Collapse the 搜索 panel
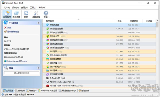The height and width of the screenshot is (97, 160). click(38, 68)
